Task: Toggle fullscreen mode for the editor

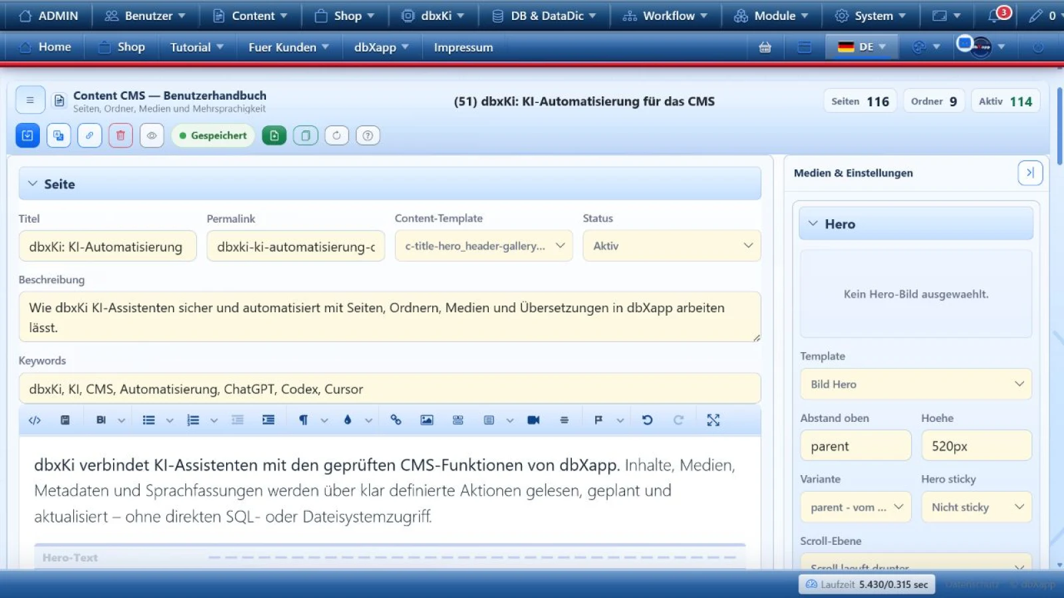Action: coord(714,420)
